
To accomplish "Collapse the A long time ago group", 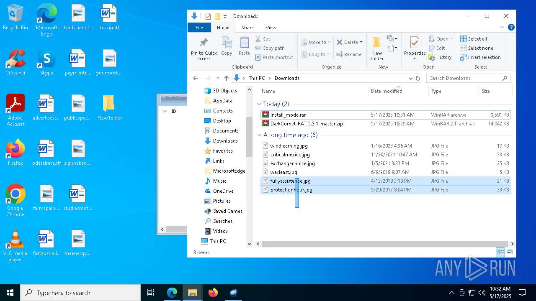I will (x=260, y=135).
